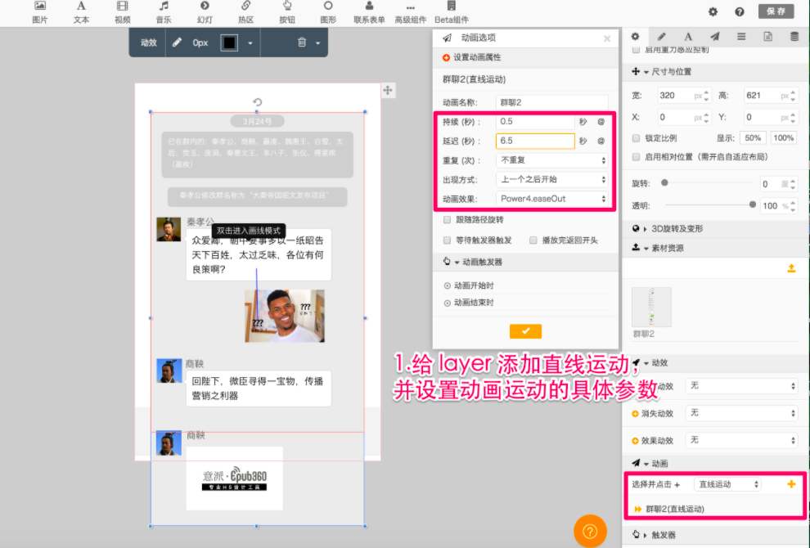This screenshot has width=810, height=548.
Task: Open the 出现方式 dropdown
Action: (x=552, y=179)
